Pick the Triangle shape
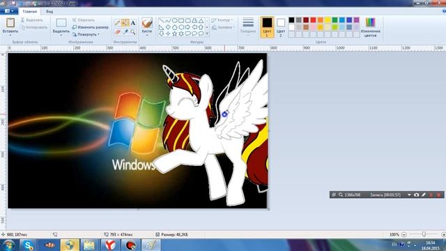The width and height of the screenshot is (446, 251). coord(201,21)
